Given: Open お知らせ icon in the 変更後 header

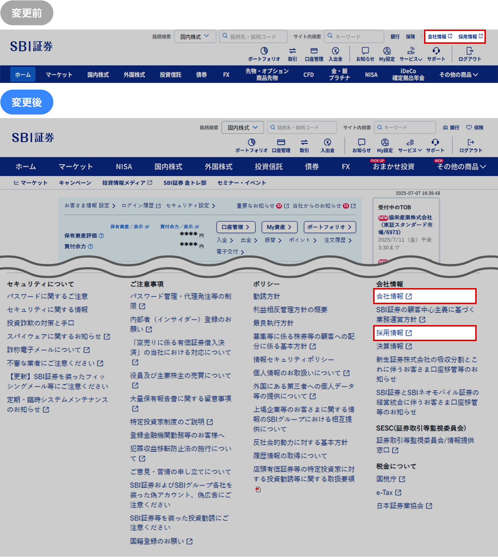Looking at the screenshot, I should tap(361, 142).
